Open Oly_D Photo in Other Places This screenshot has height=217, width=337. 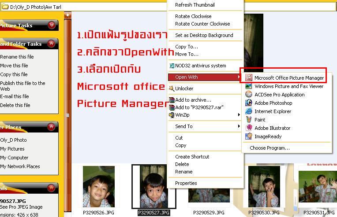click(x=14, y=140)
